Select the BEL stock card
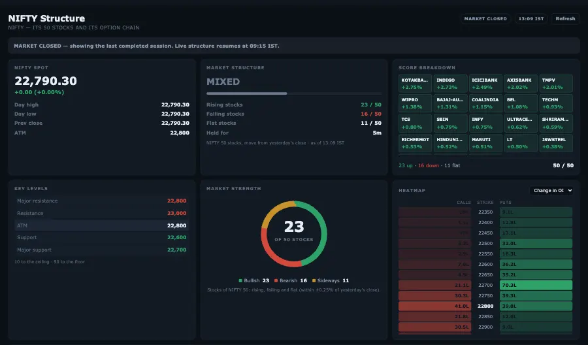 coord(521,103)
